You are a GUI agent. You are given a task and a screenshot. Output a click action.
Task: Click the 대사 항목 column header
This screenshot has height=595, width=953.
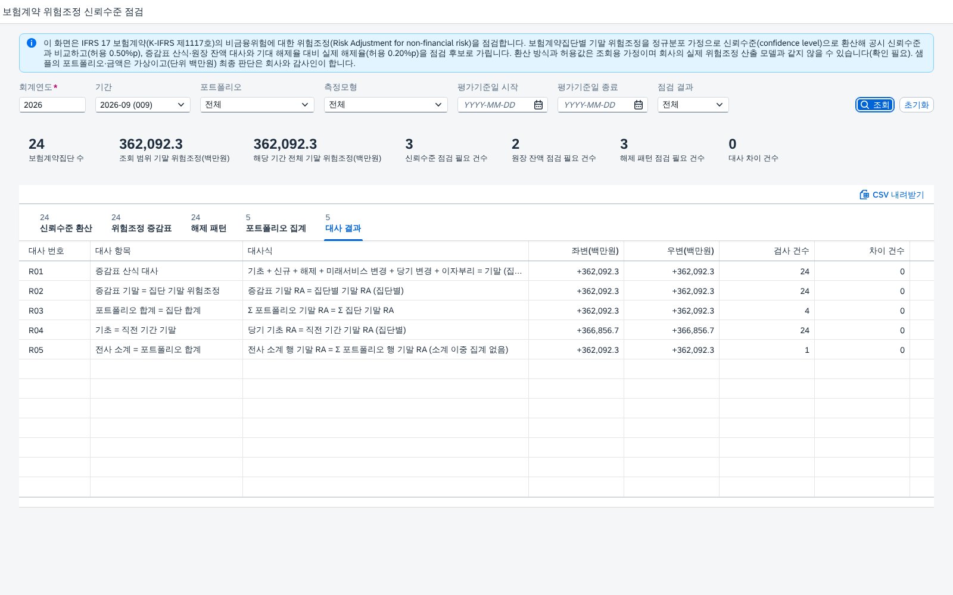(x=167, y=251)
